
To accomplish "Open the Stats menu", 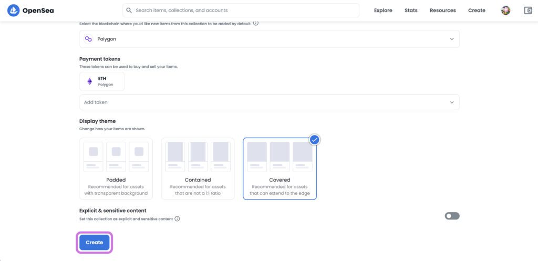I will [411, 11].
